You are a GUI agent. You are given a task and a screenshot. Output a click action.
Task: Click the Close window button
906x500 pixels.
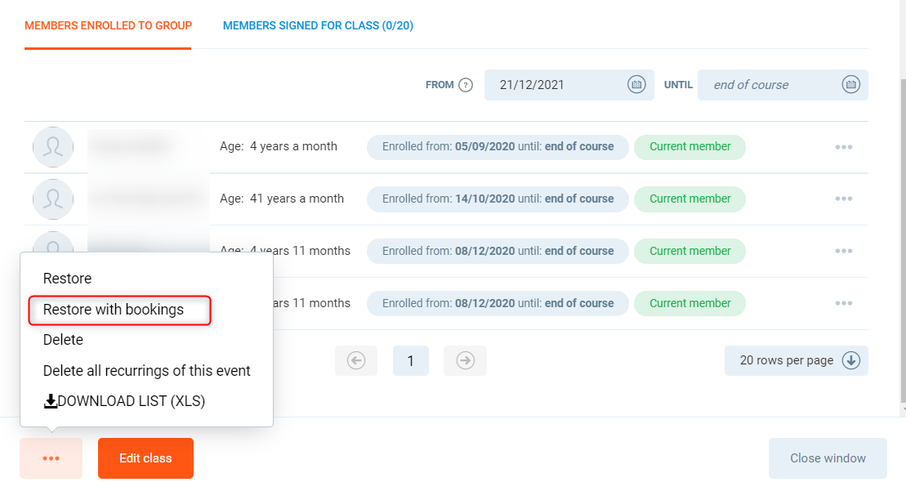[x=827, y=458]
